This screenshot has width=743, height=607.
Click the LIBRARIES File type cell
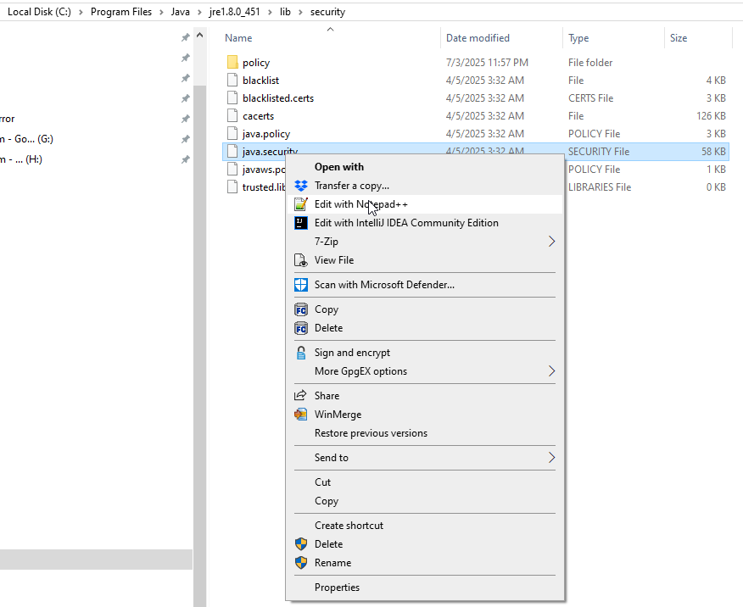(600, 187)
